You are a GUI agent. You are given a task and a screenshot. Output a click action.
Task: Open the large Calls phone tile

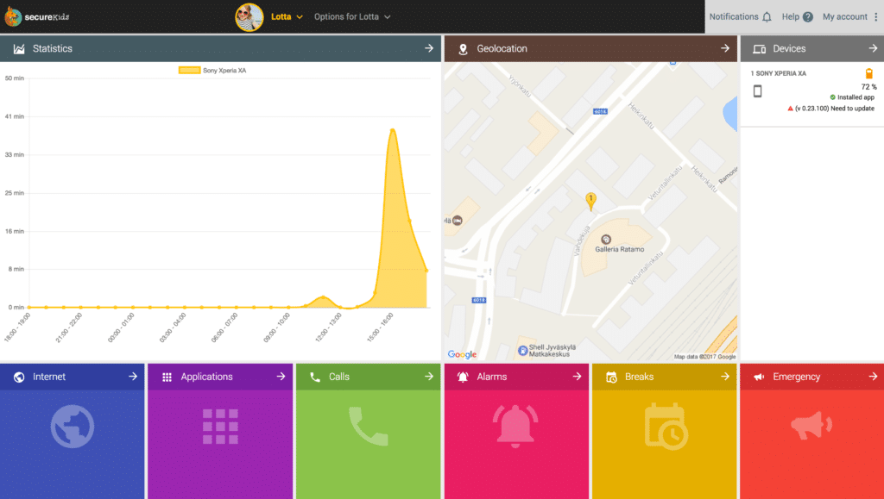tap(368, 427)
